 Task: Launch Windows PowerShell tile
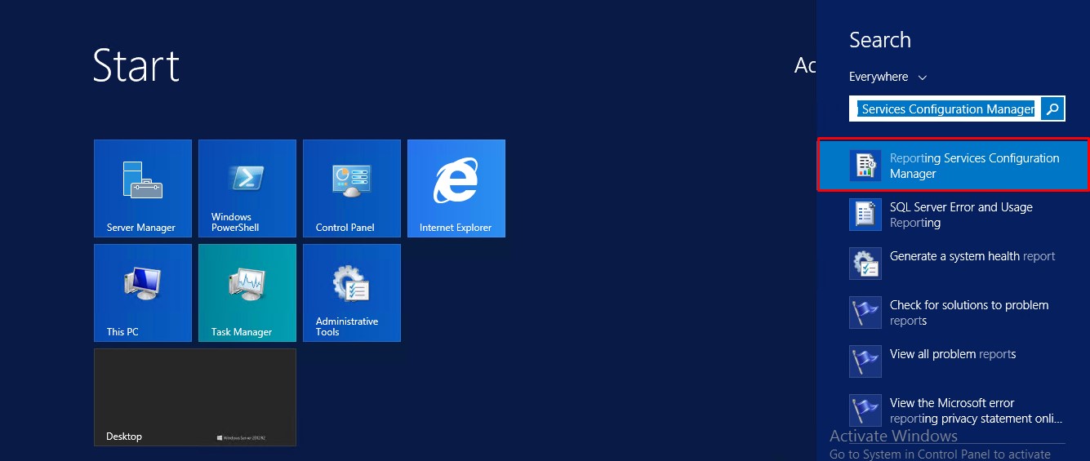[x=247, y=188]
